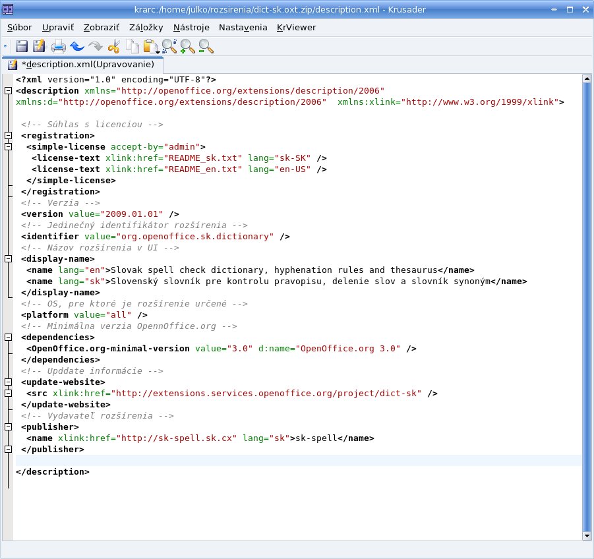
Task: Click the closing </registration> tag
Action: [x=61, y=192]
